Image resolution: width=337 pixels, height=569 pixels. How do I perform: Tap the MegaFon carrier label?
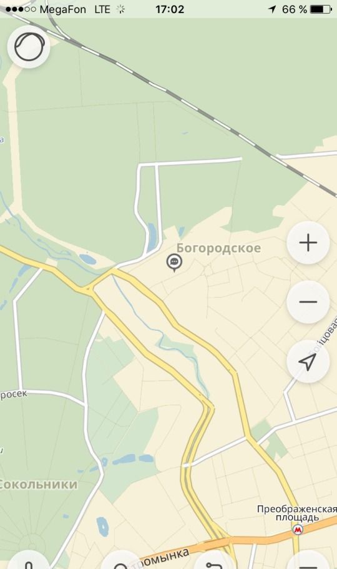coord(62,9)
